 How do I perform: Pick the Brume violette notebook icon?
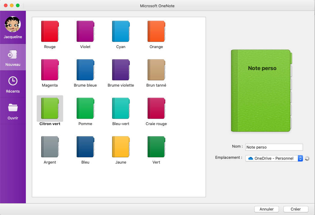point(121,70)
